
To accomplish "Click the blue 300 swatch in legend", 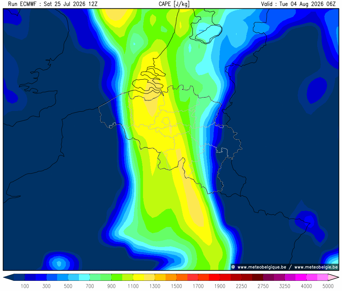I will (x=41, y=277).
